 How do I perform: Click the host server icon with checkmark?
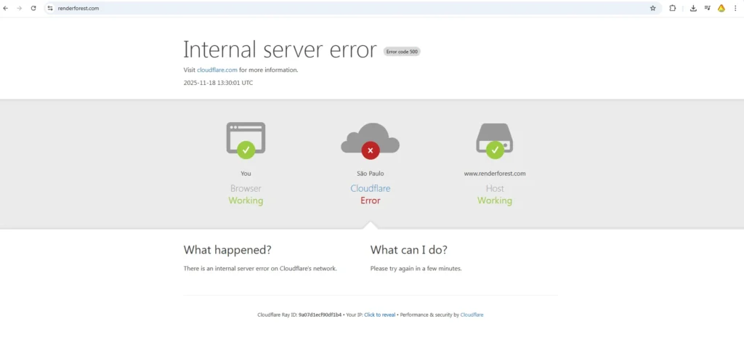(x=495, y=139)
